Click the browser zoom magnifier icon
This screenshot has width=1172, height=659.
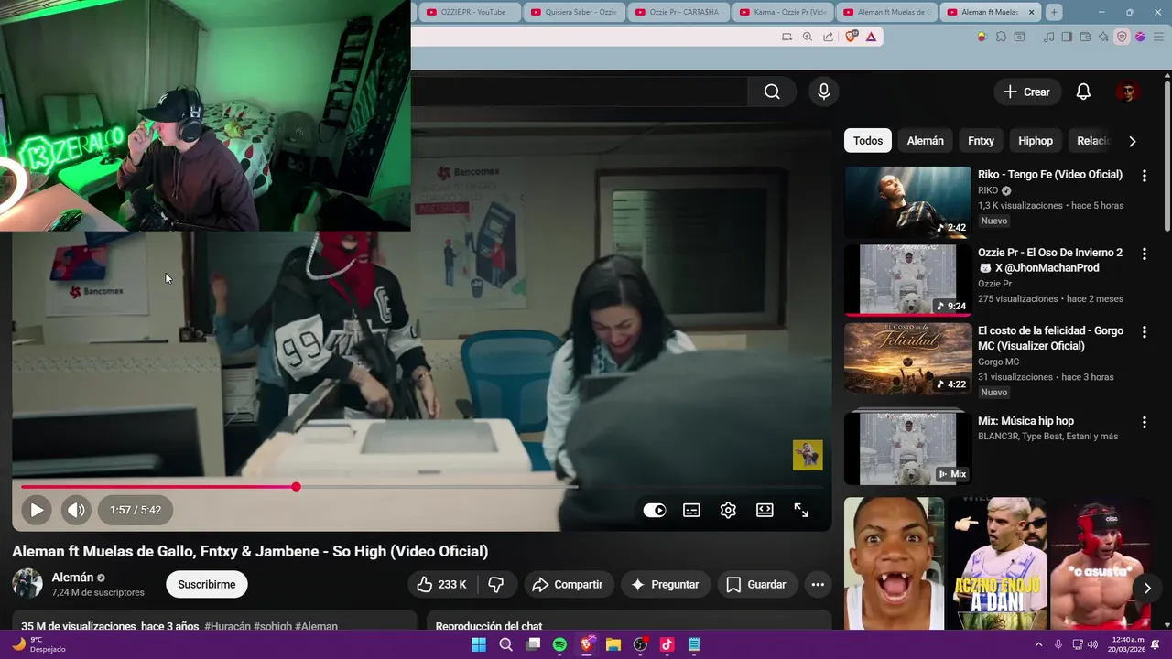808,37
